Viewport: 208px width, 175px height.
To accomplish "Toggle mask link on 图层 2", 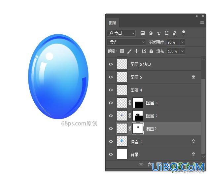I will 130,116.
